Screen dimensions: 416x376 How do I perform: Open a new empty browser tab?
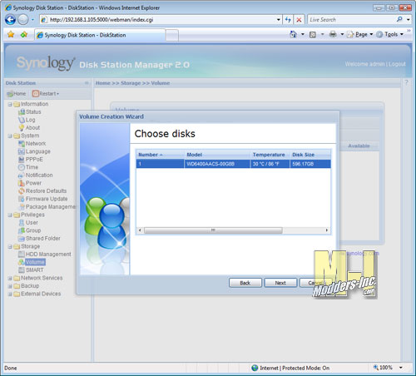point(172,36)
